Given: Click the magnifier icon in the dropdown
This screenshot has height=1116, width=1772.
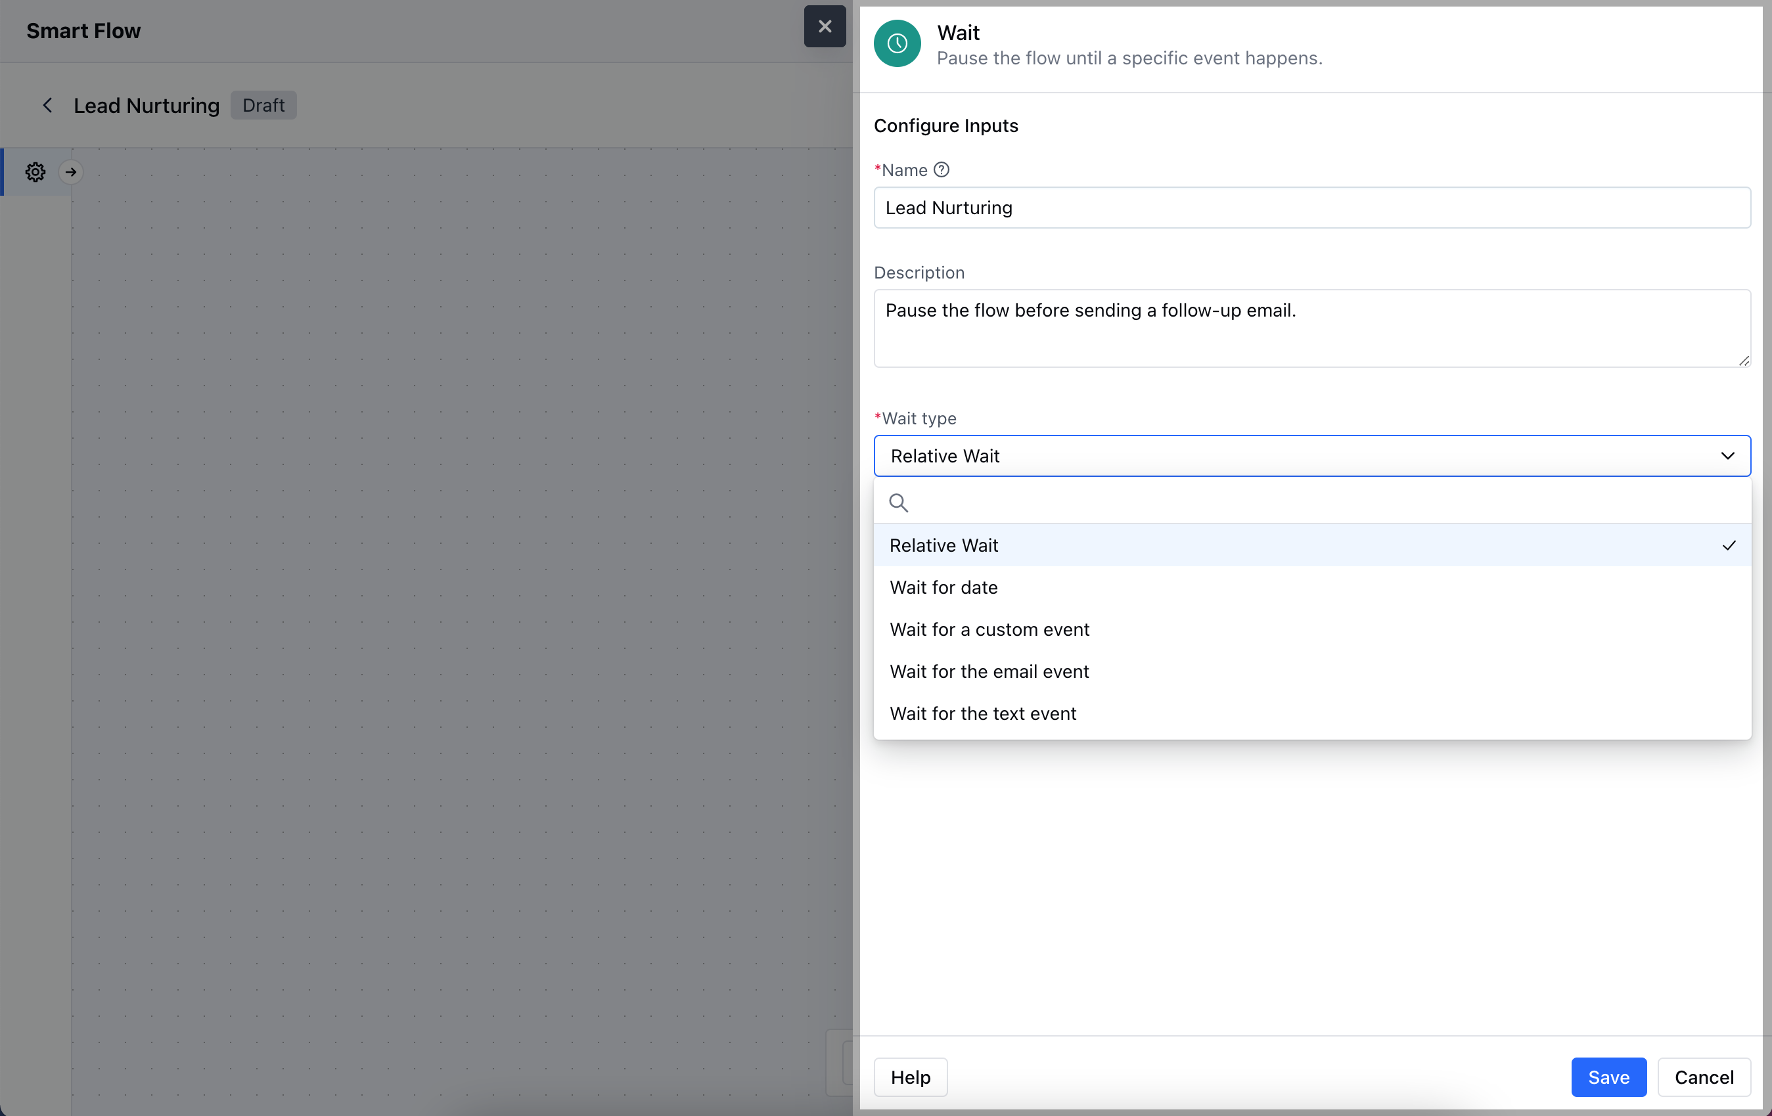Looking at the screenshot, I should tap(897, 502).
